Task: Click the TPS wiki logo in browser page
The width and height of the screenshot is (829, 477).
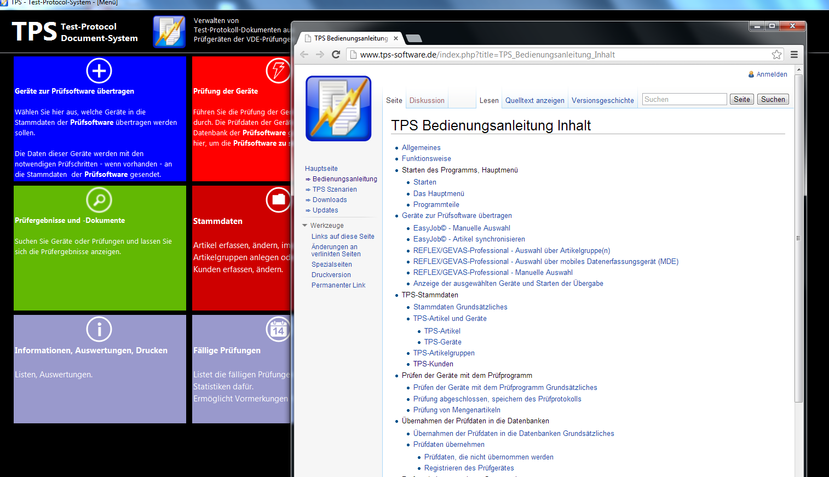Action: click(338, 108)
